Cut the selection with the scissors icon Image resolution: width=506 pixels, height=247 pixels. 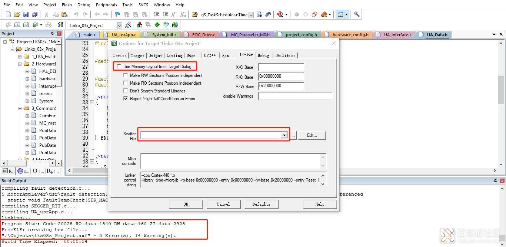(x=47, y=14)
